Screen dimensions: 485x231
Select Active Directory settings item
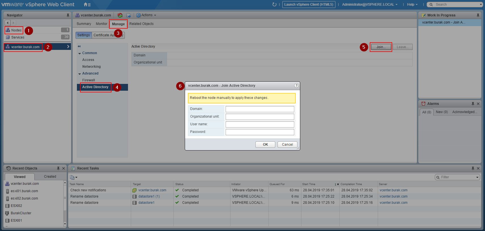[x=95, y=87]
